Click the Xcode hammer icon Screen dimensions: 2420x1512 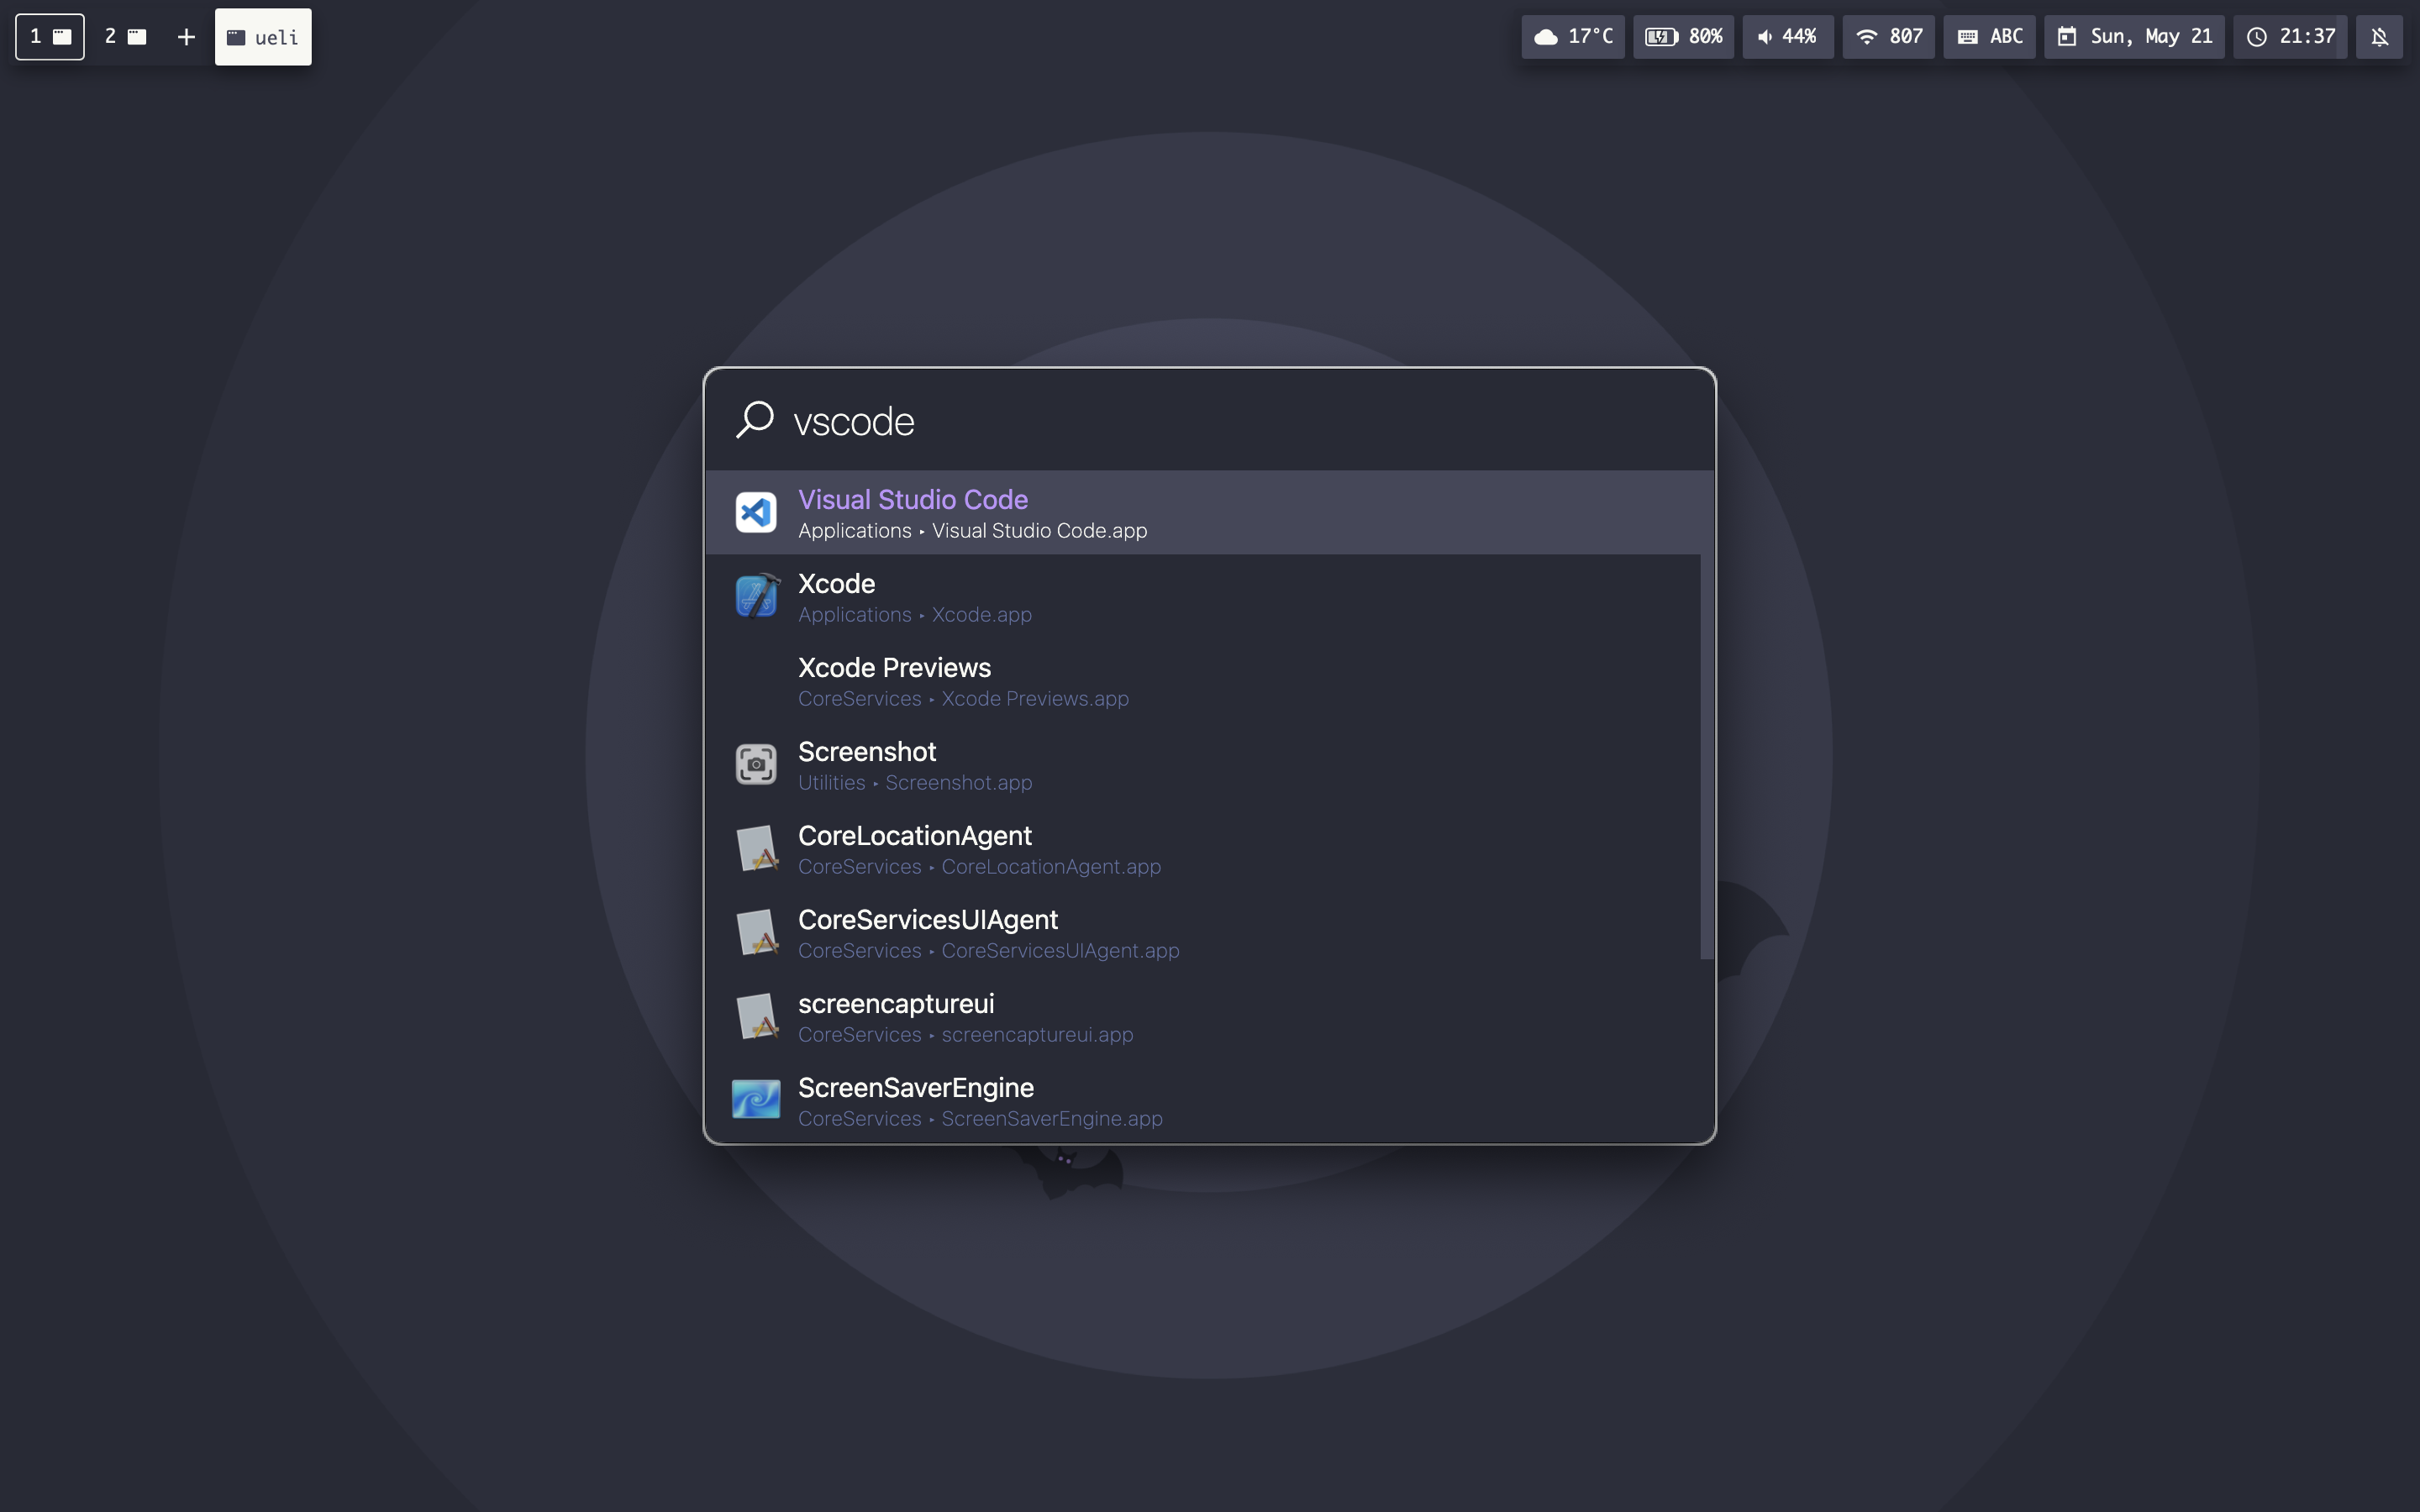pos(756,597)
